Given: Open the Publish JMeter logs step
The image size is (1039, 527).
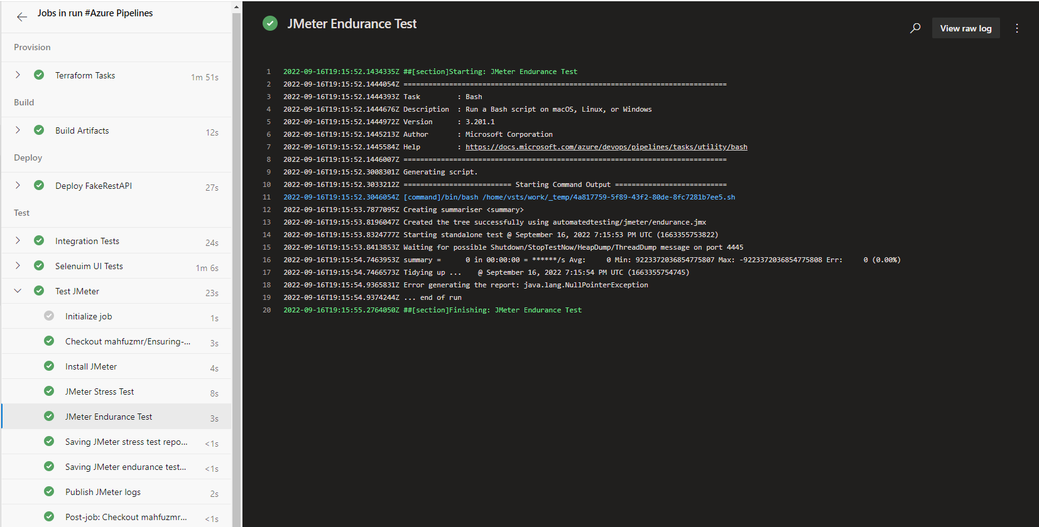Looking at the screenshot, I should point(117,492).
